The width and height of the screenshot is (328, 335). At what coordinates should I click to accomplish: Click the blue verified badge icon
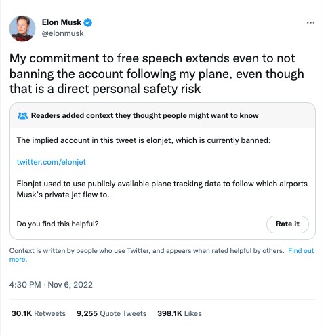coord(87,22)
